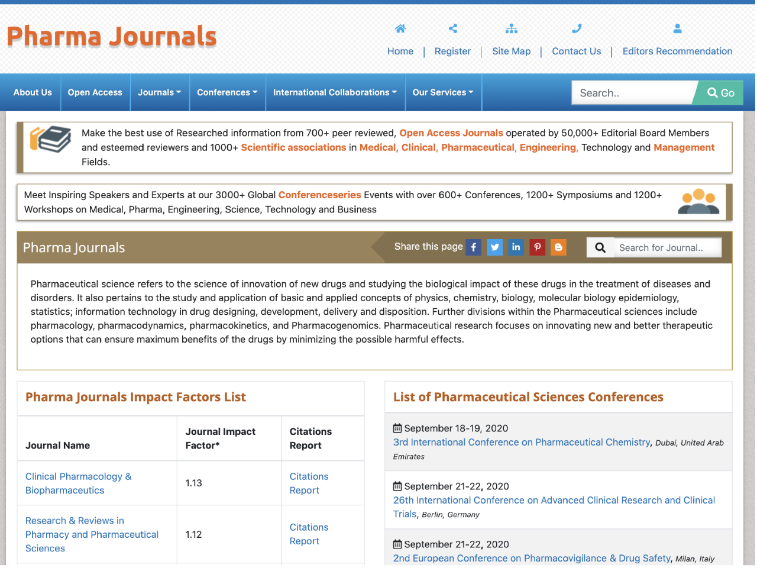Share this page on Twitter
This screenshot has height=568, width=757.
[495, 247]
